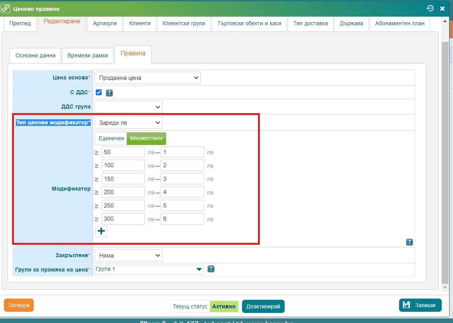Switch to the Преглед tab
The image size is (453, 323).
point(20,23)
